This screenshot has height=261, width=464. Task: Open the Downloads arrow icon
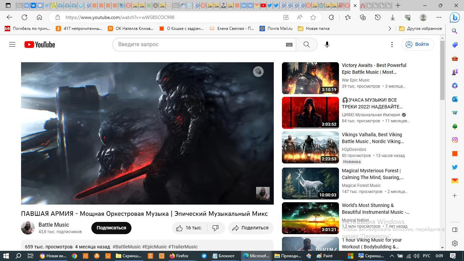(393, 17)
